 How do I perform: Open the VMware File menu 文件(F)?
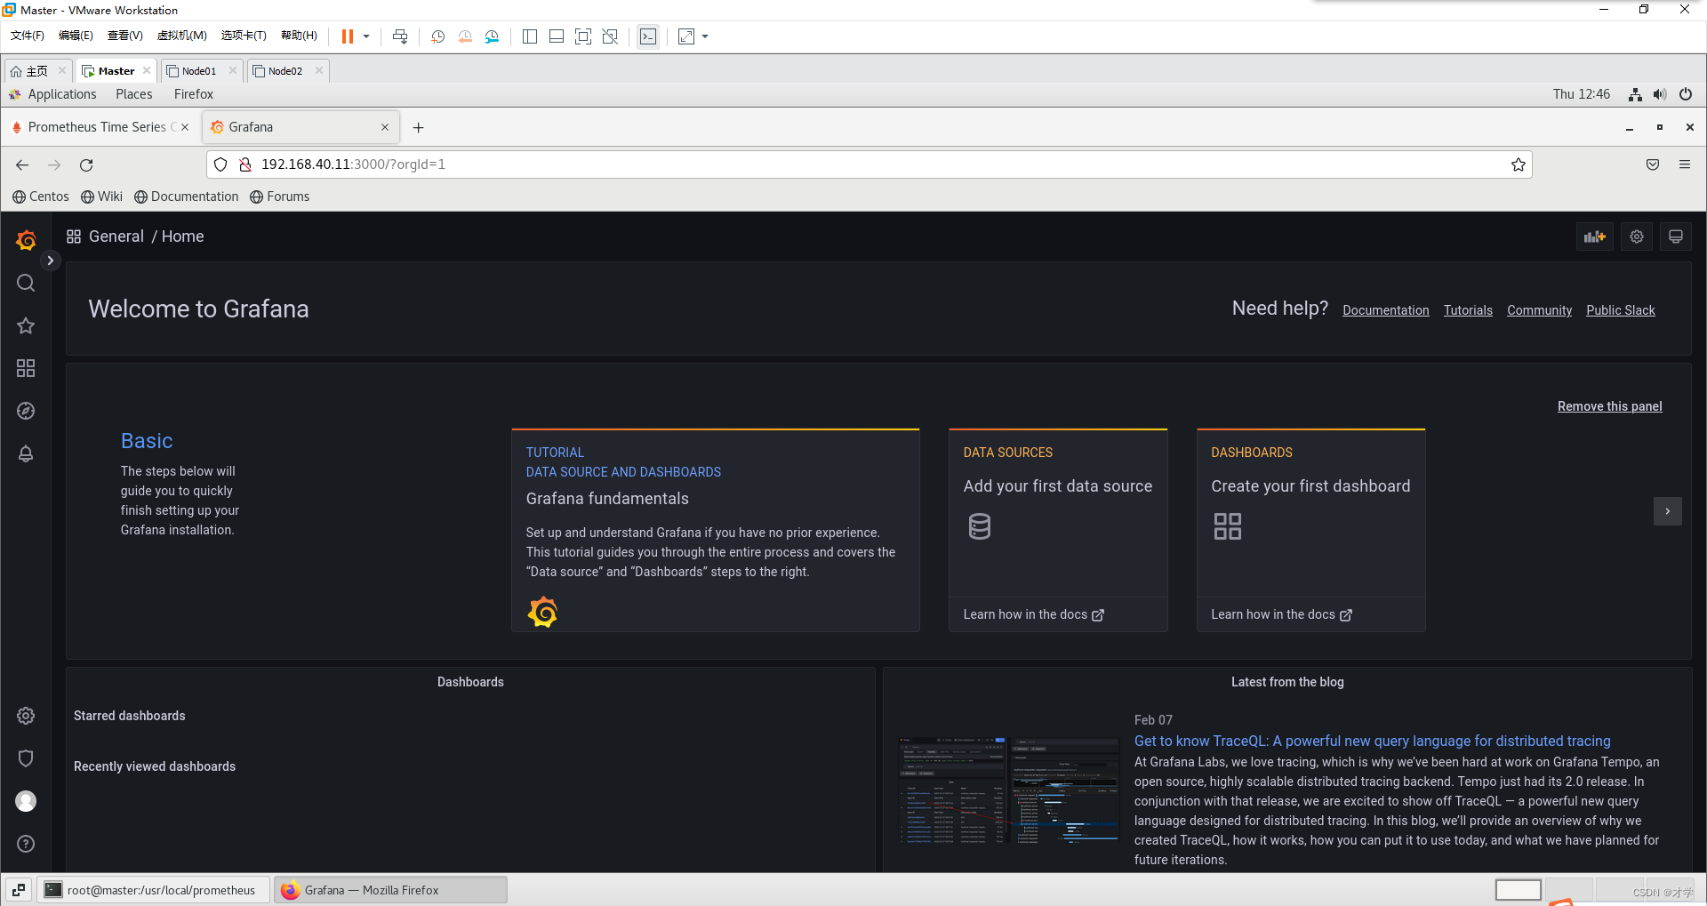point(28,36)
